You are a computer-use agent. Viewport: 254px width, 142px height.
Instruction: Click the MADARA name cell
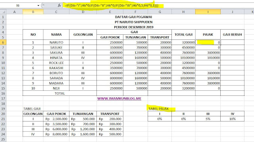56,83
